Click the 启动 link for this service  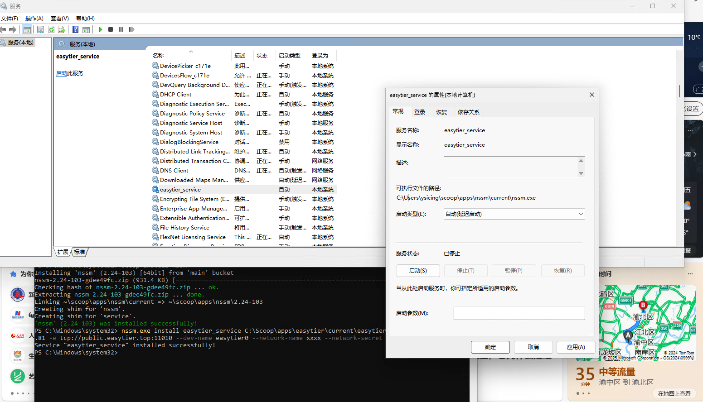click(62, 73)
